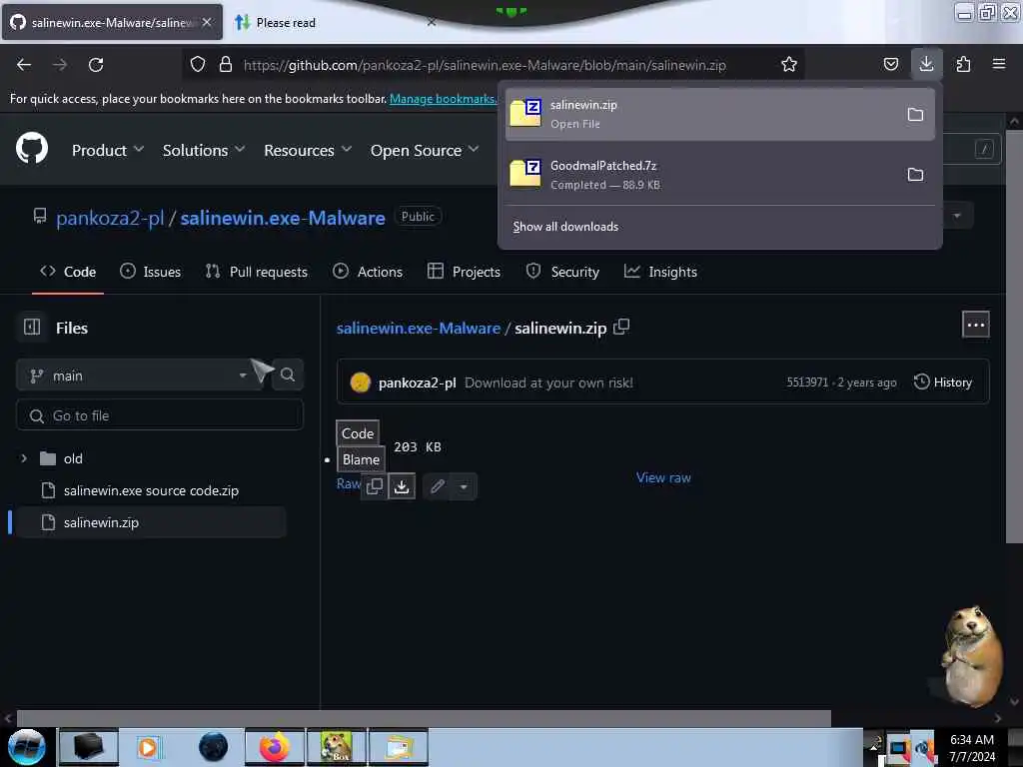Bookmark this page with star icon

point(789,64)
